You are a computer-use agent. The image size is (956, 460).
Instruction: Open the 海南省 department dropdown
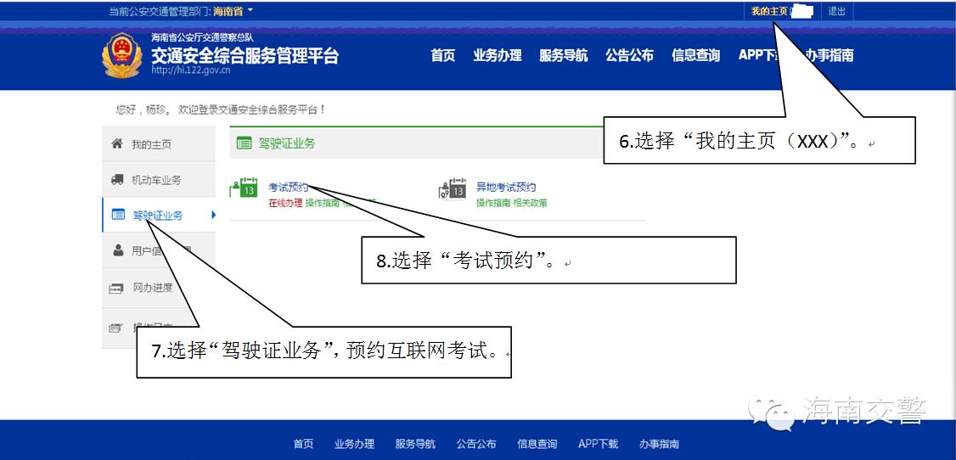point(233,11)
